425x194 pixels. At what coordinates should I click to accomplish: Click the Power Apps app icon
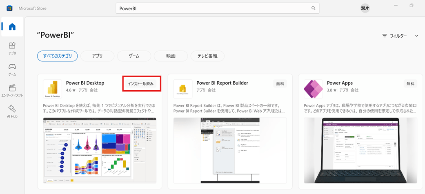313,89
